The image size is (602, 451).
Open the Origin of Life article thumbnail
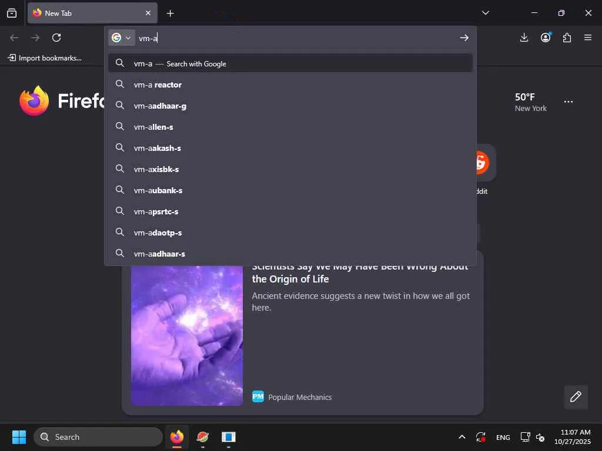(187, 335)
